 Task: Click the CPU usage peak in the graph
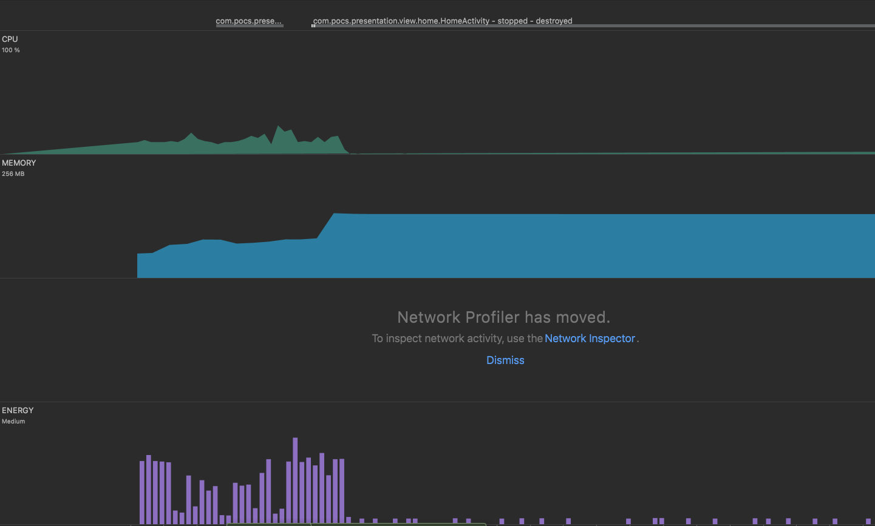click(x=279, y=129)
